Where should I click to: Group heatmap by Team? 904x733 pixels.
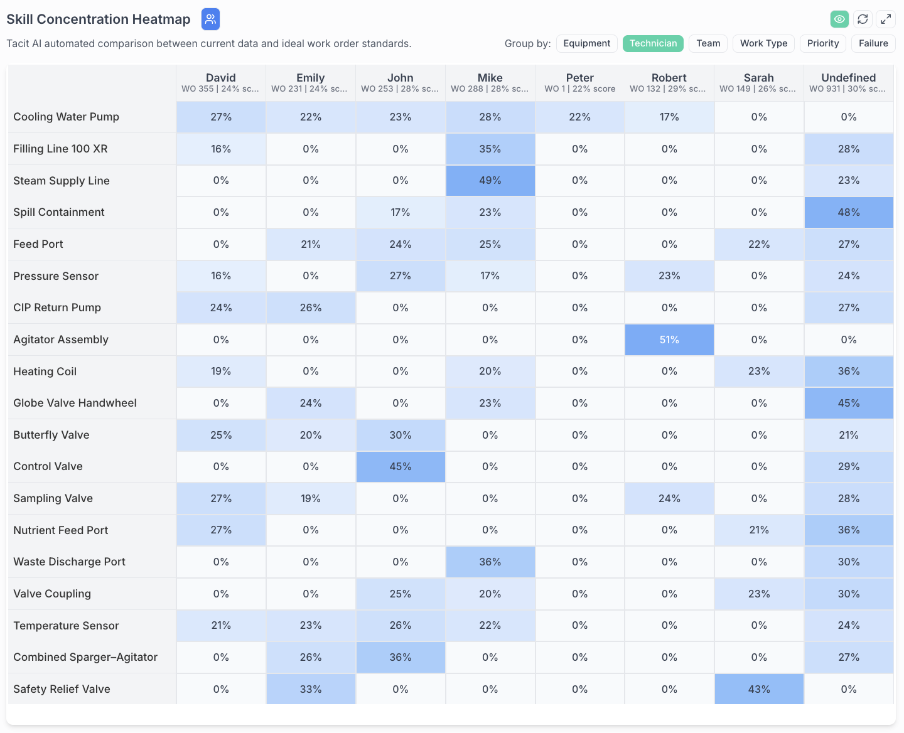pos(708,43)
